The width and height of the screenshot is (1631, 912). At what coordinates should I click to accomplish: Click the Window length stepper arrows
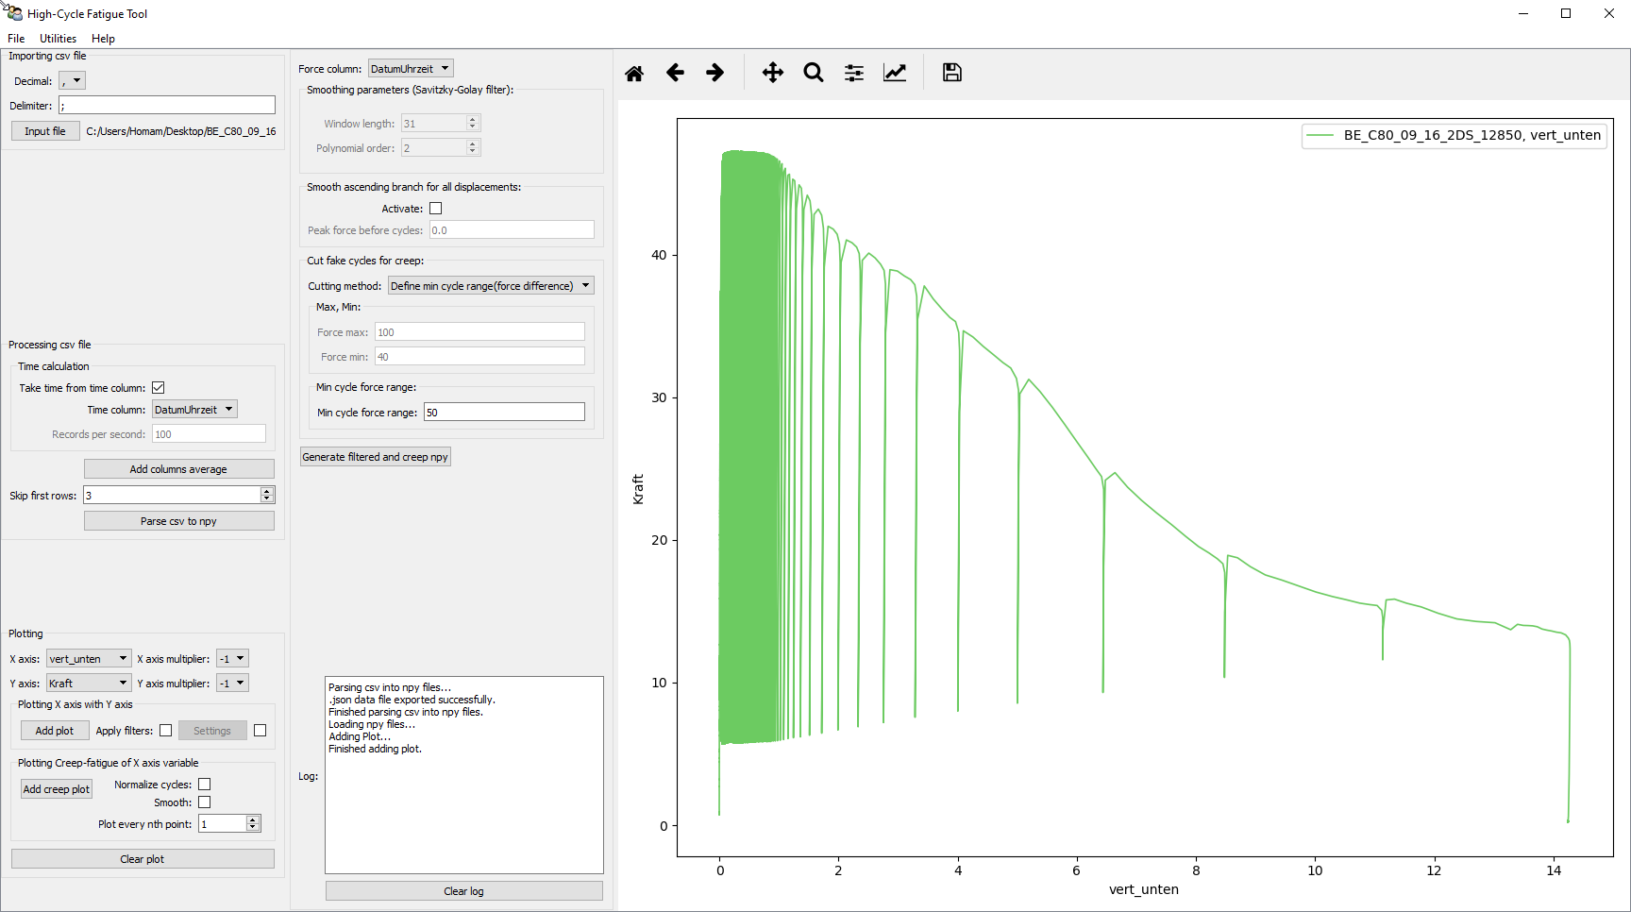(473, 124)
